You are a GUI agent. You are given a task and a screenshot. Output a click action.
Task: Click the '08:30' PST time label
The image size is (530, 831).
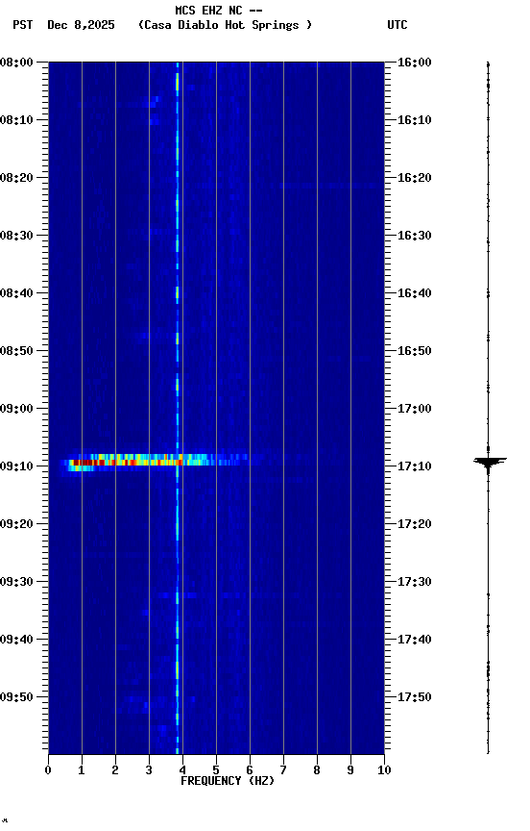tap(16, 236)
